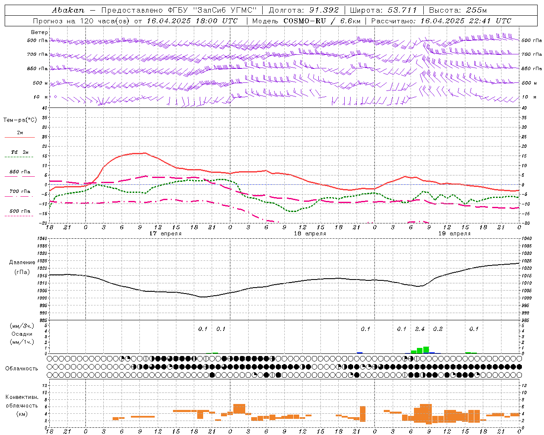Click the model name "COSMO-RU / 6.6км"
The width and height of the screenshot is (544, 435).
pyautogui.click(x=322, y=21)
